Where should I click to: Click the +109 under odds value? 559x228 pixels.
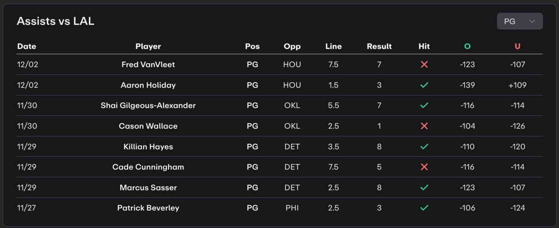(x=517, y=85)
